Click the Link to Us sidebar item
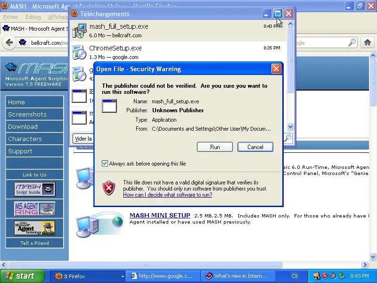Image resolution: width=377 pixels, height=283 pixels. tap(34, 175)
